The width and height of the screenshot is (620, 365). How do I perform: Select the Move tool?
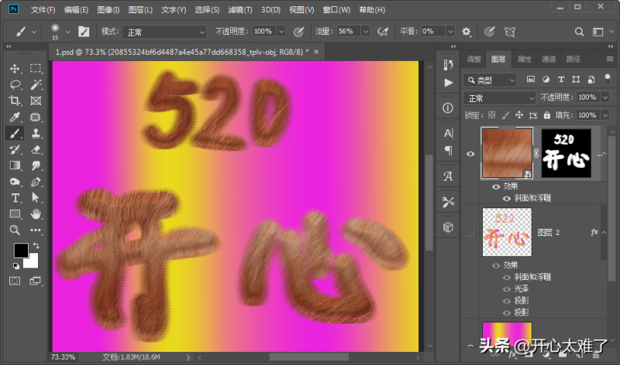click(15, 68)
